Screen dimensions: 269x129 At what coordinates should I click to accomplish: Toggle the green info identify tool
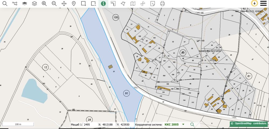coord(103,4)
